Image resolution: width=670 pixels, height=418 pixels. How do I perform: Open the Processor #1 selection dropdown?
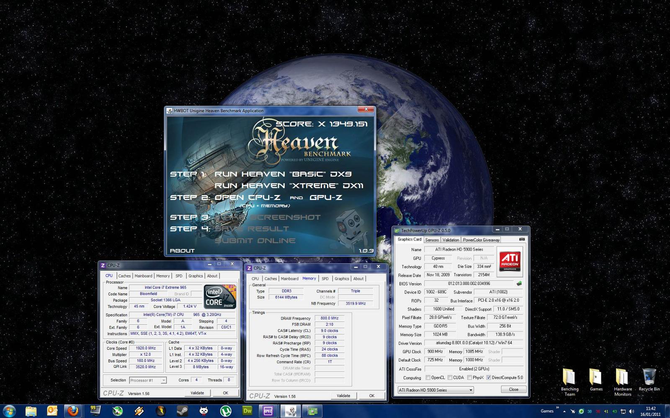(x=147, y=380)
